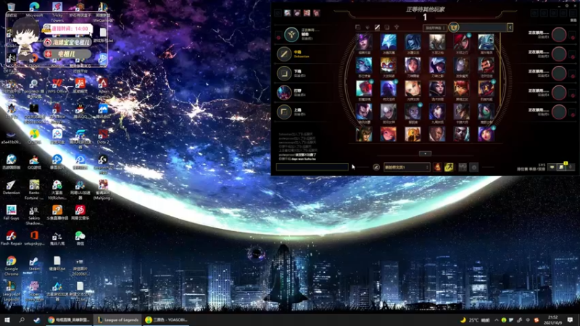The image size is (580, 326).
Task: Open taskbar search magnifier
Action: pyautogui.click(x=22, y=320)
